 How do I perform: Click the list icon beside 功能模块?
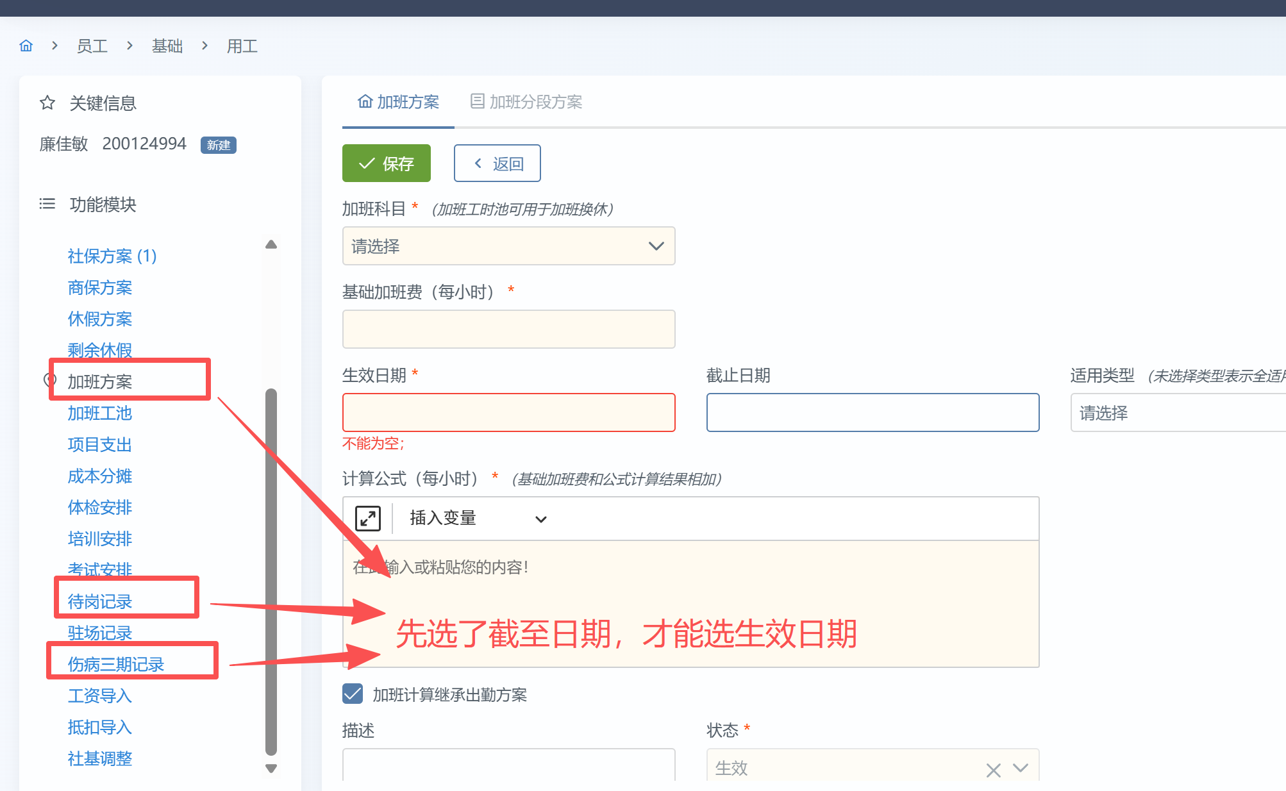(47, 204)
